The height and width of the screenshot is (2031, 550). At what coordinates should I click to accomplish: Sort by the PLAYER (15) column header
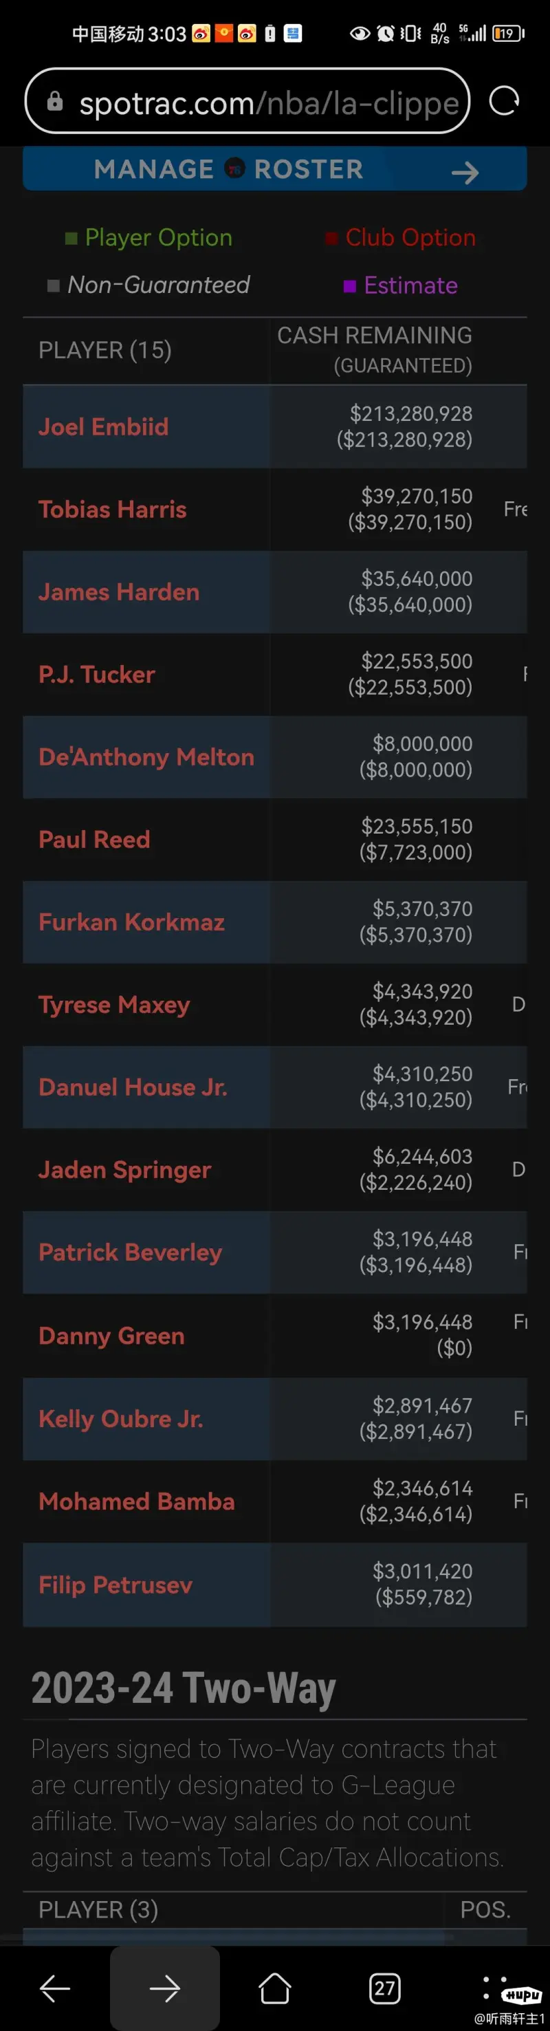tap(104, 350)
